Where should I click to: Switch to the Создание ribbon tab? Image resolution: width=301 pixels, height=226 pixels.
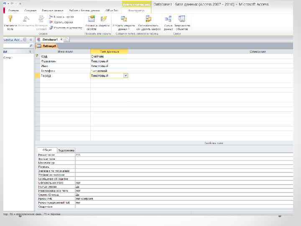(x=31, y=10)
